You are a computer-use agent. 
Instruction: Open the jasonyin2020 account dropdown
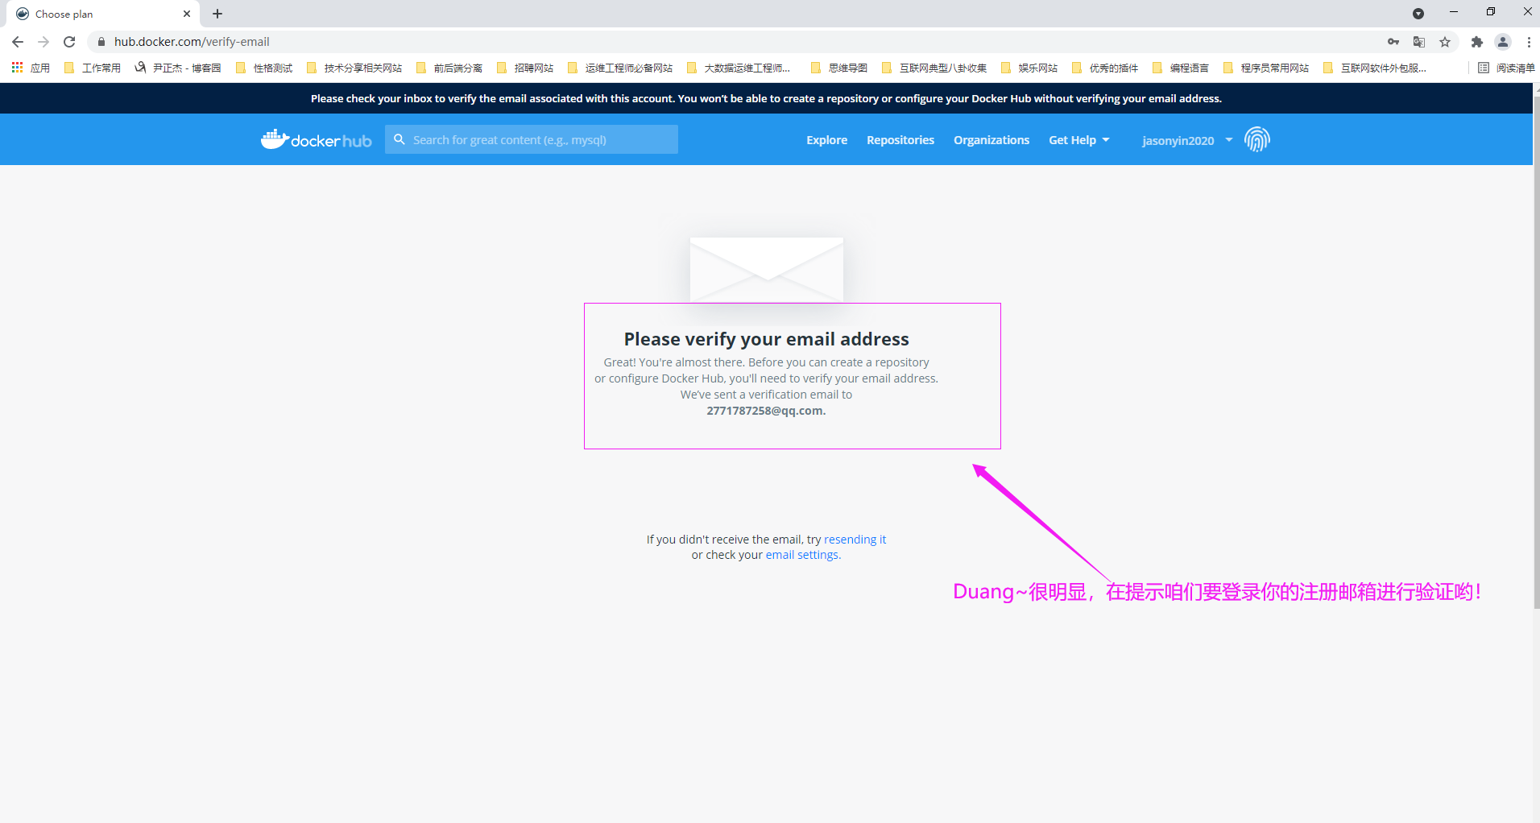(1186, 140)
